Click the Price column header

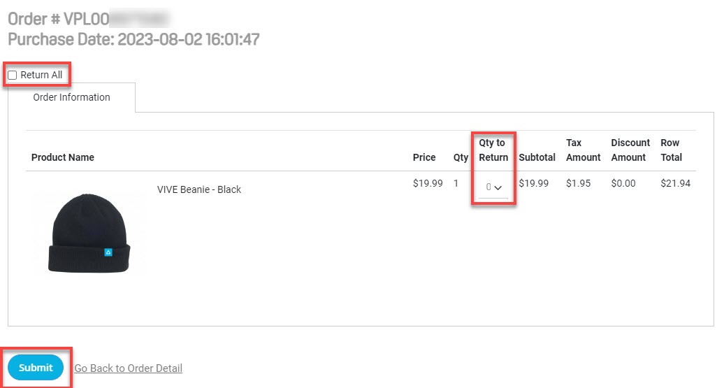[x=424, y=157]
